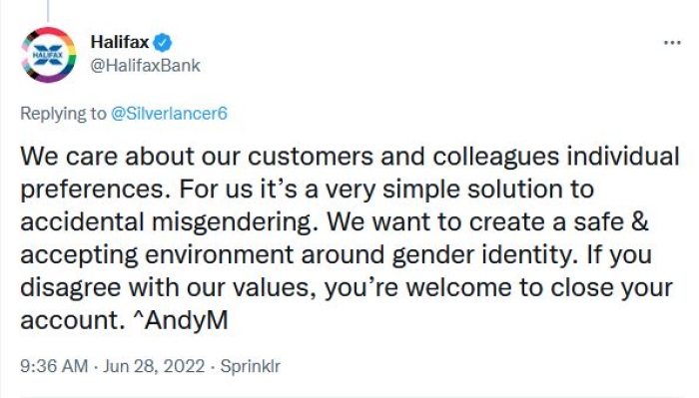Visit the @Silverlancer6 mention link

[x=169, y=114]
